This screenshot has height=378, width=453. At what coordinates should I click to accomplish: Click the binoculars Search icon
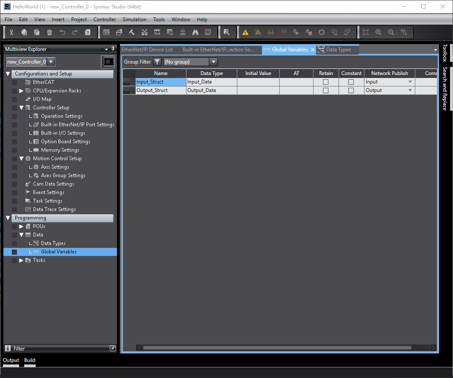point(195,32)
